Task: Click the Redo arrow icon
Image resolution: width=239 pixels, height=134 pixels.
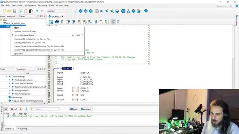Action: tap(42, 11)
